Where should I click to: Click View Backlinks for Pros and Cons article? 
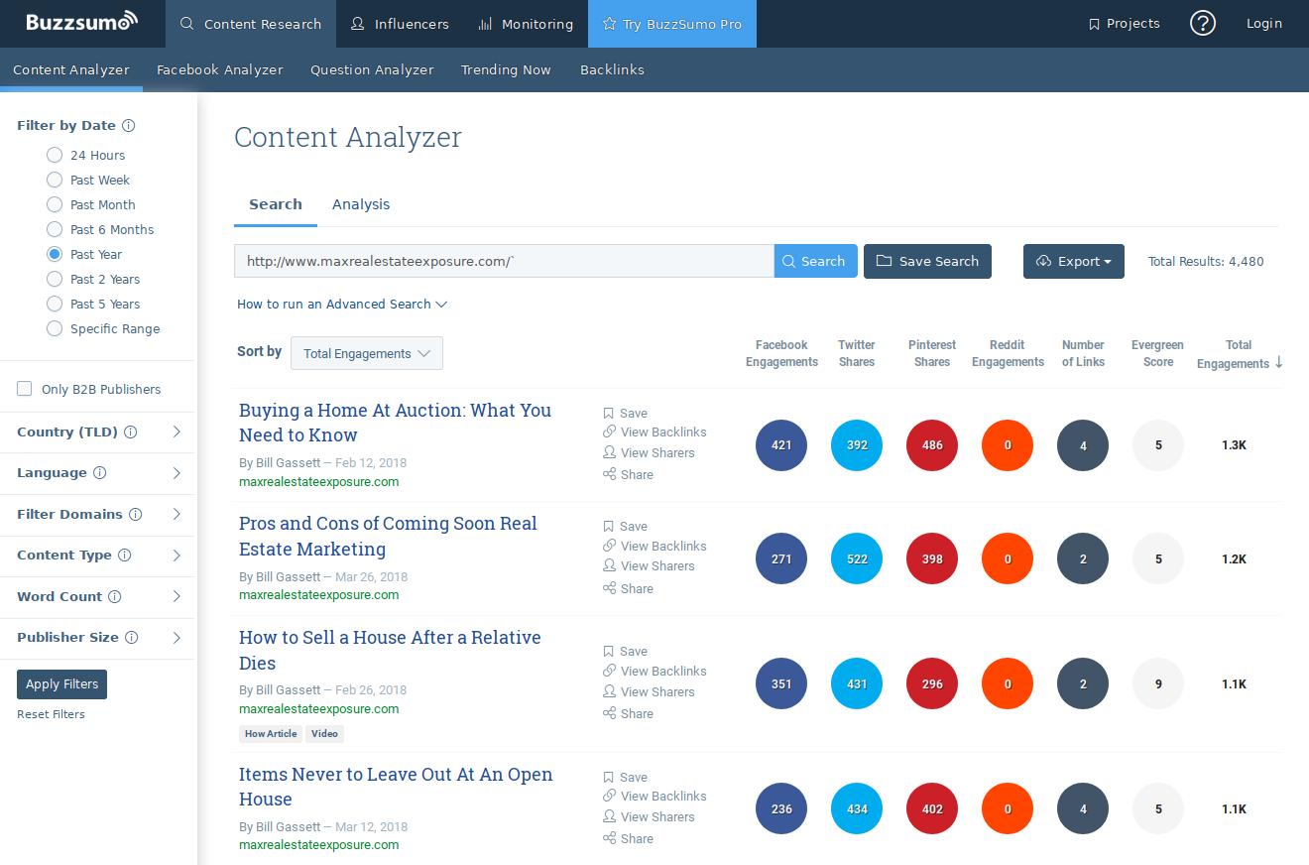click(654, 547)
